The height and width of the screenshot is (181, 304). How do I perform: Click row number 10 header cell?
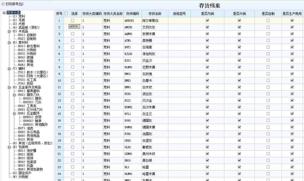[59, 81]
